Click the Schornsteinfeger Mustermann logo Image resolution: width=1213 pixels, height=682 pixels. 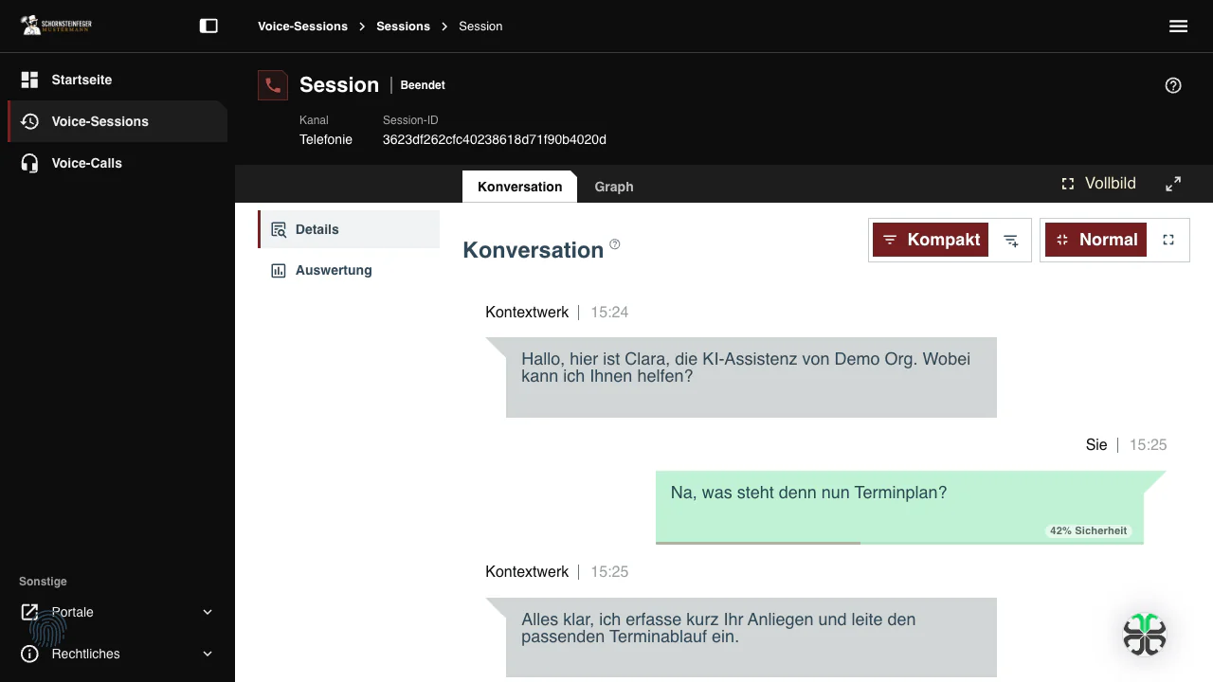pos(57,26)
